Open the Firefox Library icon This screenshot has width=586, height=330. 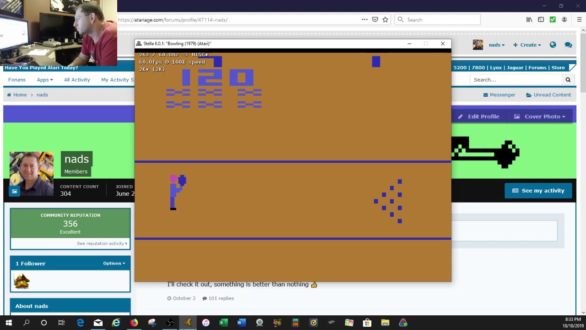pos(529,20)
